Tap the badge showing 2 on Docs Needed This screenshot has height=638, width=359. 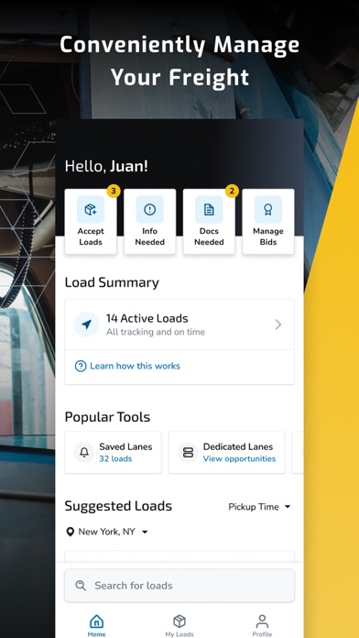tap(232, 191)
